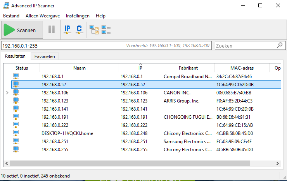Click the C subnet class toolbar icon
The width and height of the screenshot is (287, 181).
79,29
